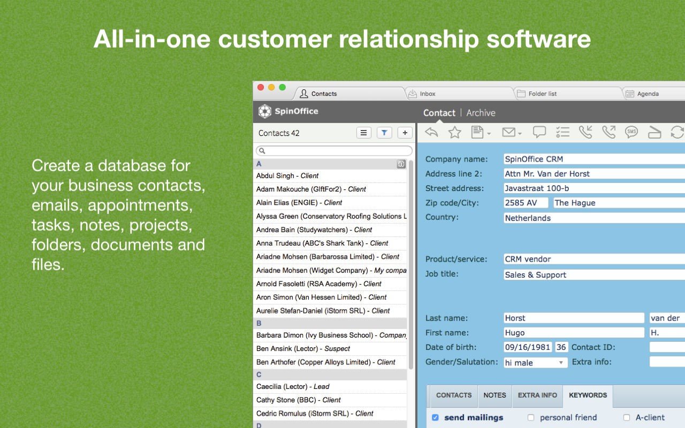Switch to the Agenda tab
685x428 pixels.
coord(654,94)
